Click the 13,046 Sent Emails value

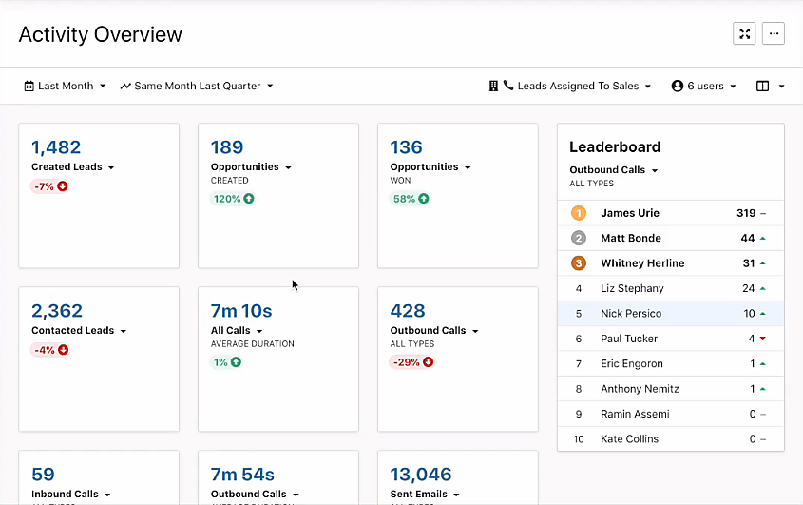pyautogui.click(x=421, y=475)
